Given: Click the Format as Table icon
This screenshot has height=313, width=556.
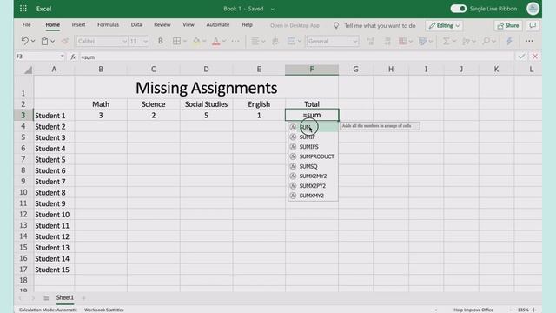Looking at the screenshot, I should (422, 41).
